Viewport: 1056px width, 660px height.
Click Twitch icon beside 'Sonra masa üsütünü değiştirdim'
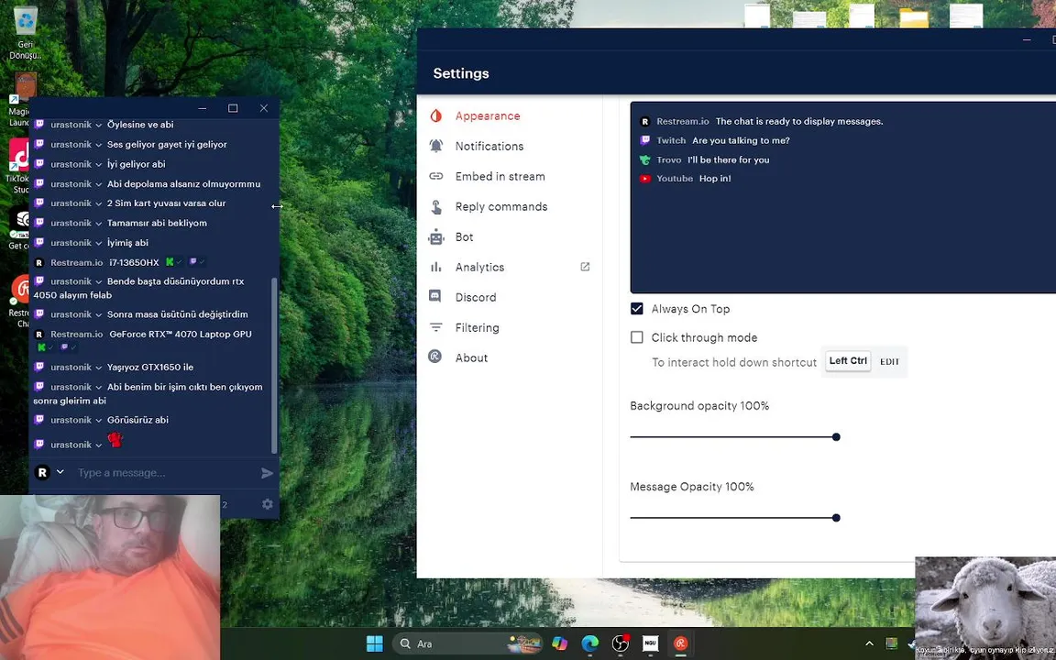[x=39, y=313]
